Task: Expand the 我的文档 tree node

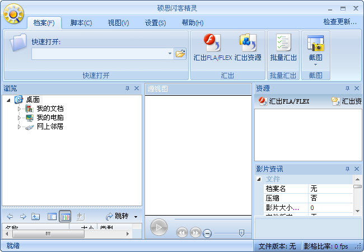Action: point(19,109)
